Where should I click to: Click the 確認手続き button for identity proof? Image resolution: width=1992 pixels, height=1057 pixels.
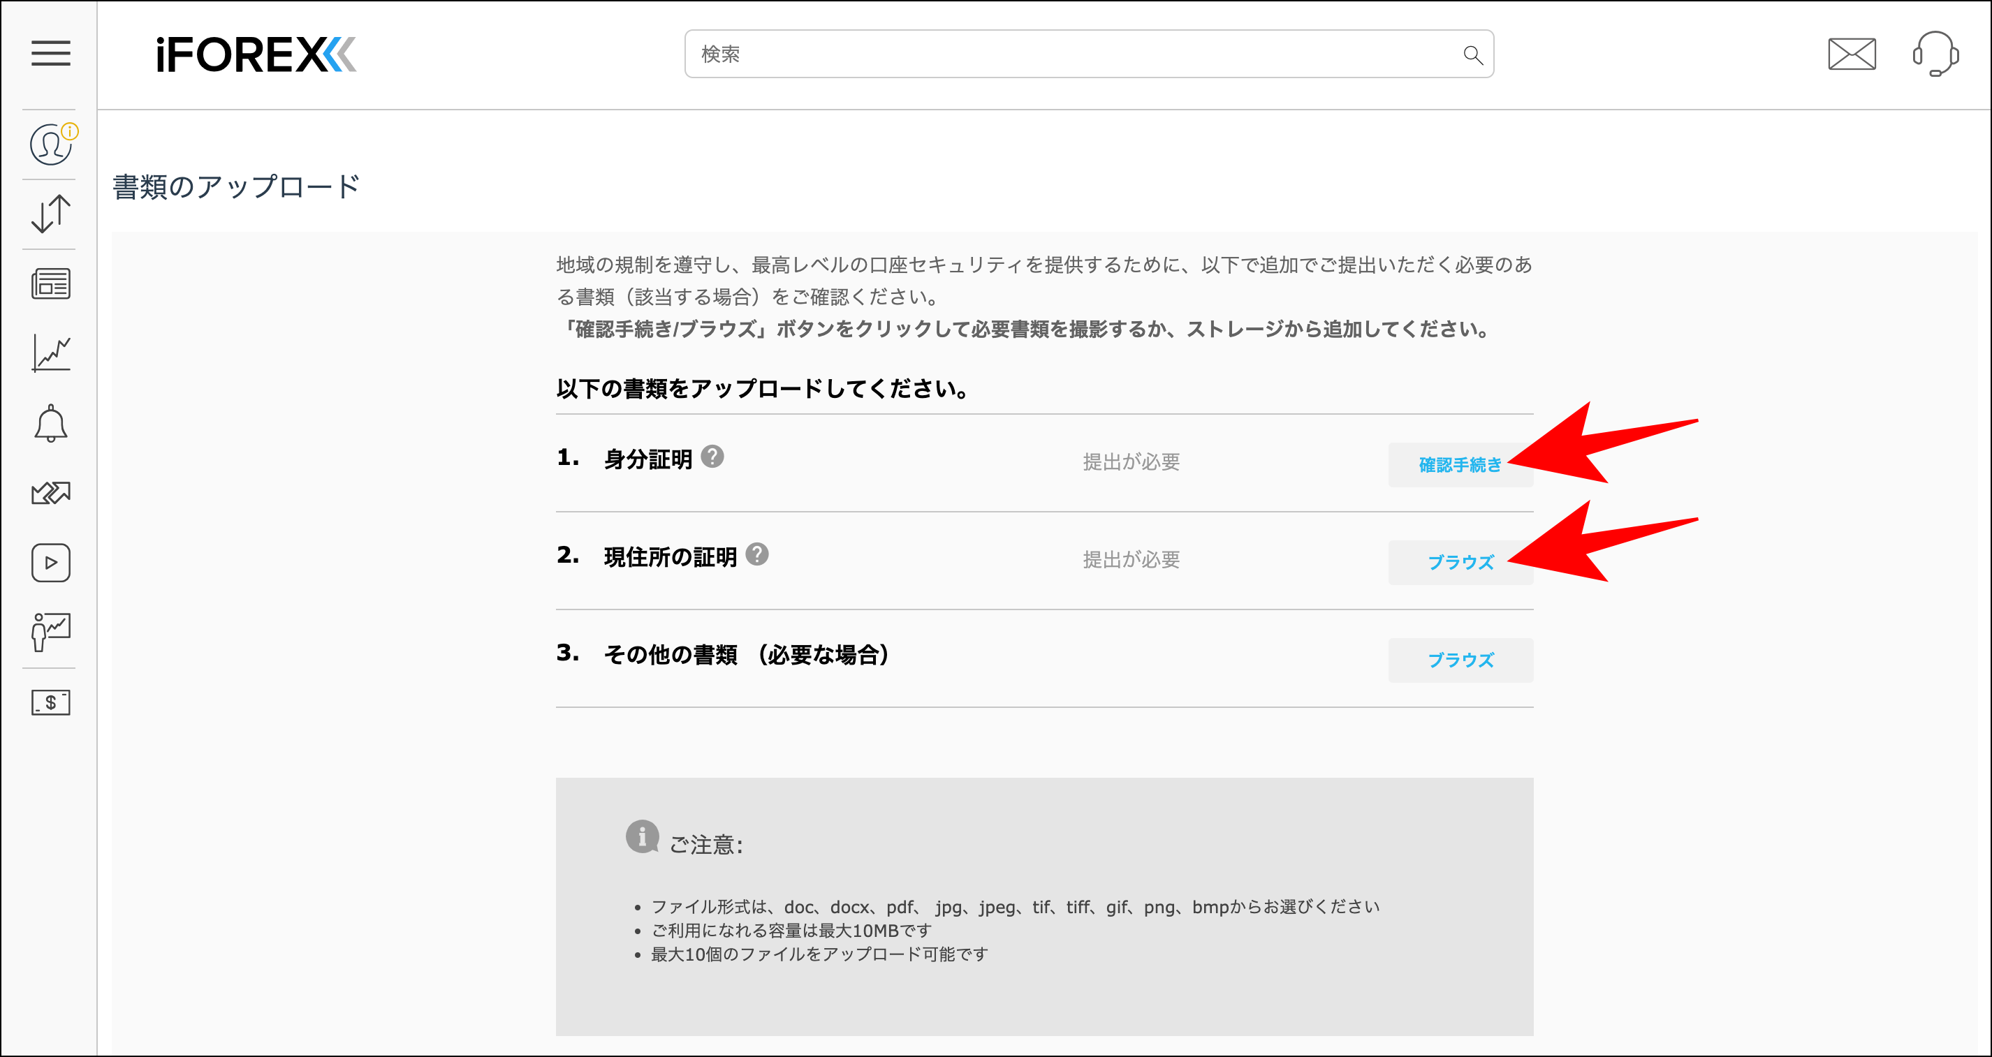coord(1460,464)
